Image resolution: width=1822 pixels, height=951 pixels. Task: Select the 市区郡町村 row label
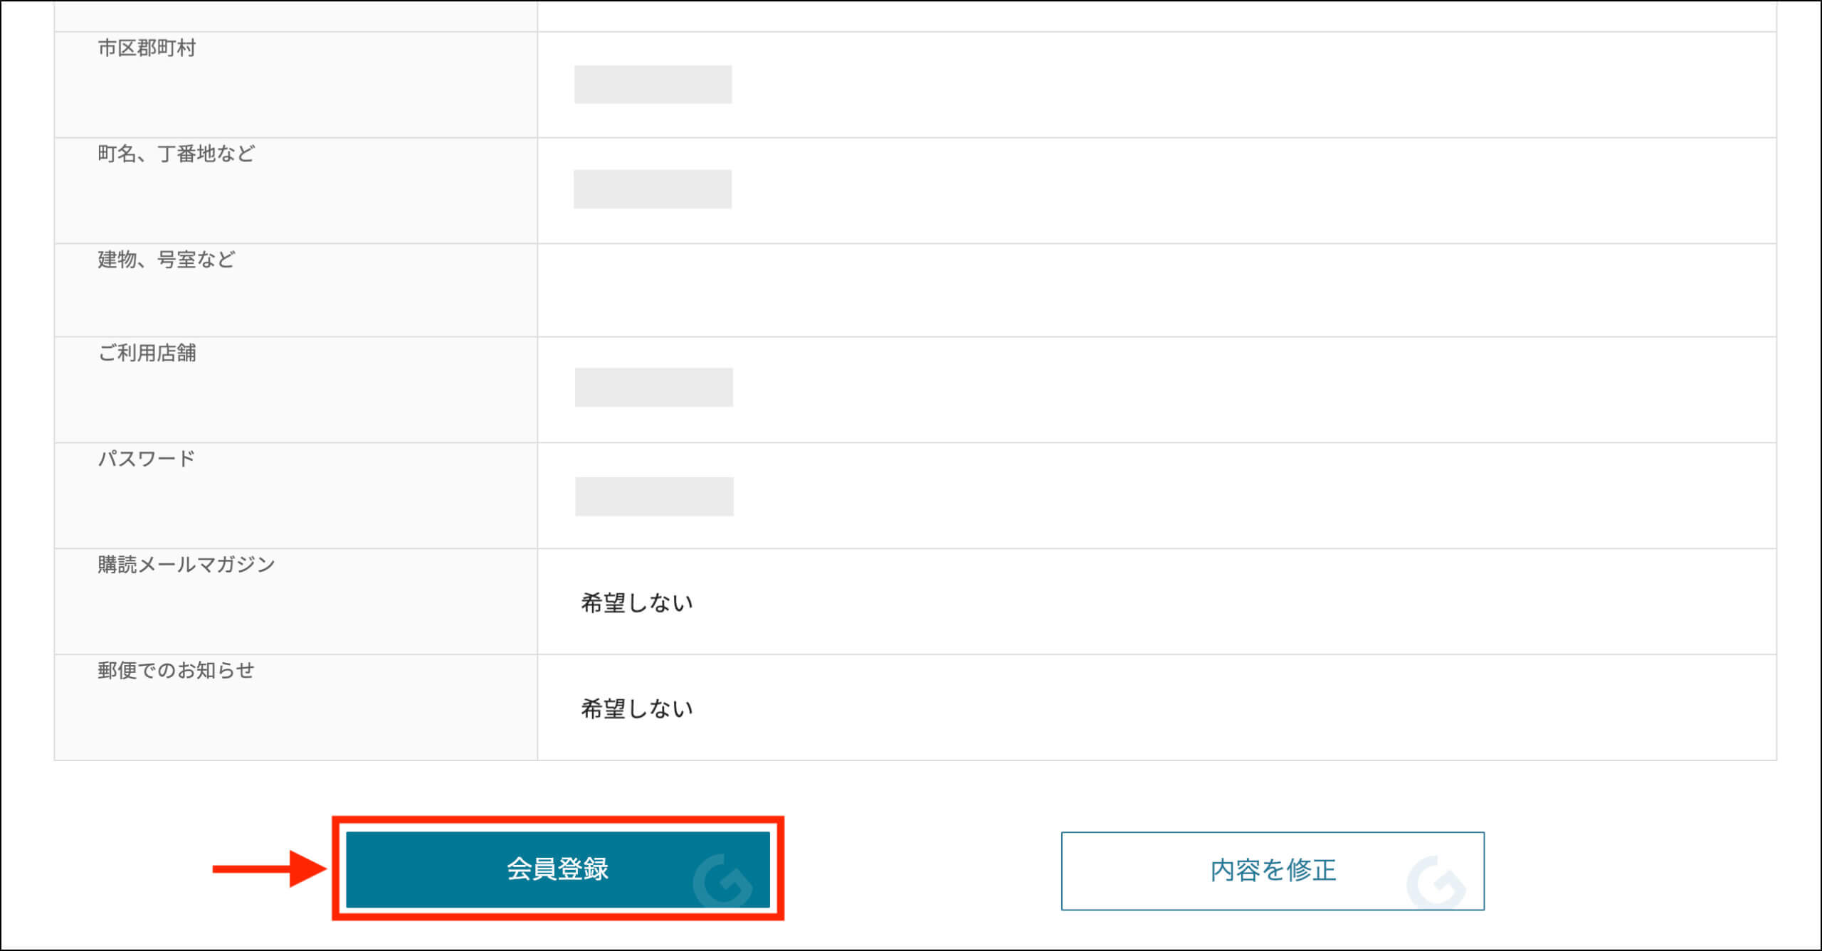coord(147,48)
